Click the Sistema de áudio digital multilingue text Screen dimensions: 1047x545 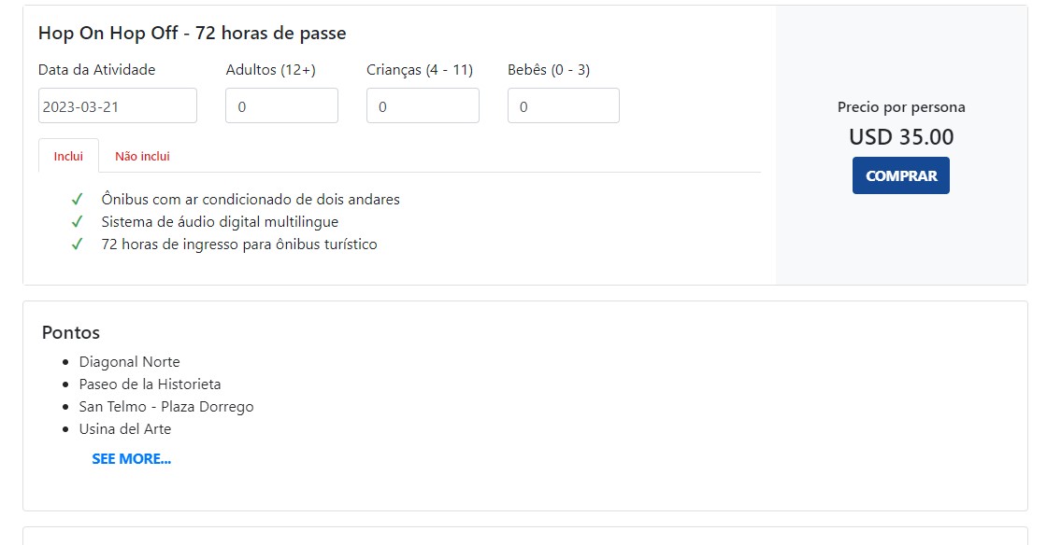point(220,222)
